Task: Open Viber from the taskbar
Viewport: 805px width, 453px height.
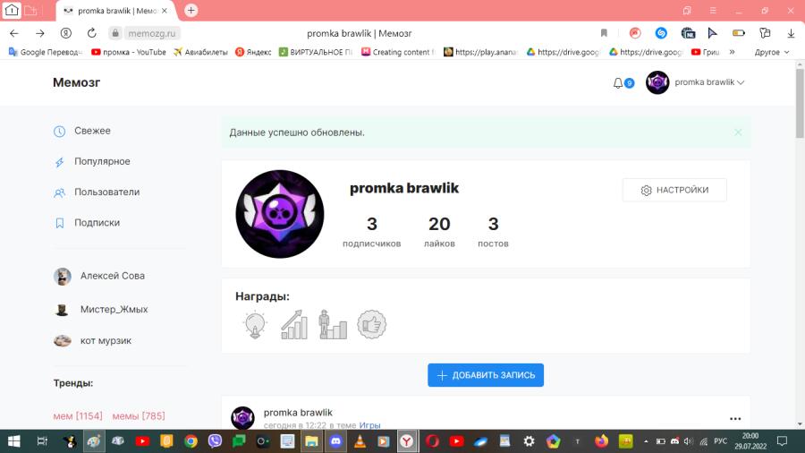Action: click(215, 441)
